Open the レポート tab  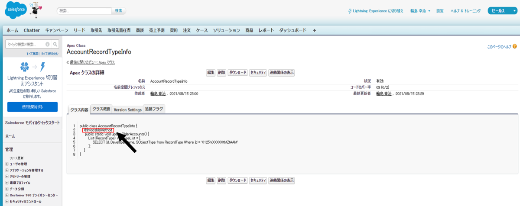[x=266, y=30]
